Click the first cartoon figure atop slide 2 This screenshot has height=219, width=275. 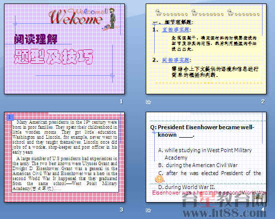click(x=159, y=12)
